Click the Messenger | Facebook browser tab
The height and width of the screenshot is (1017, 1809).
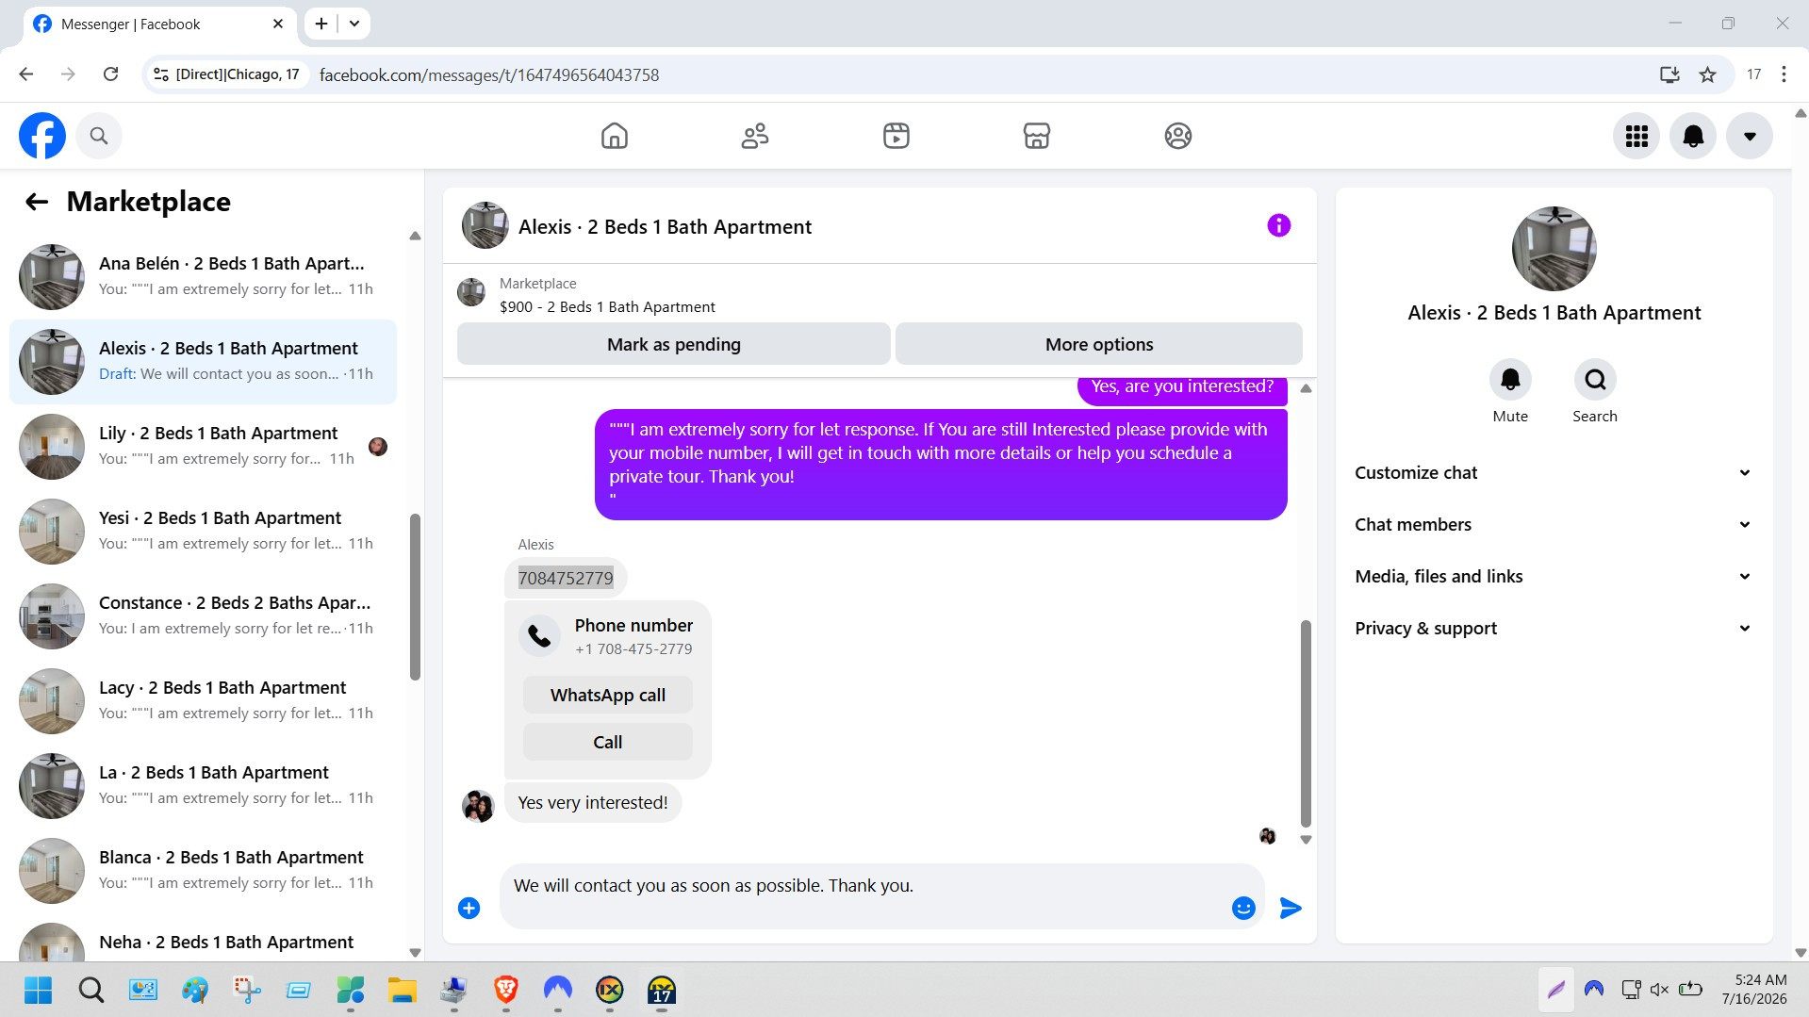[x=158, y=24]
